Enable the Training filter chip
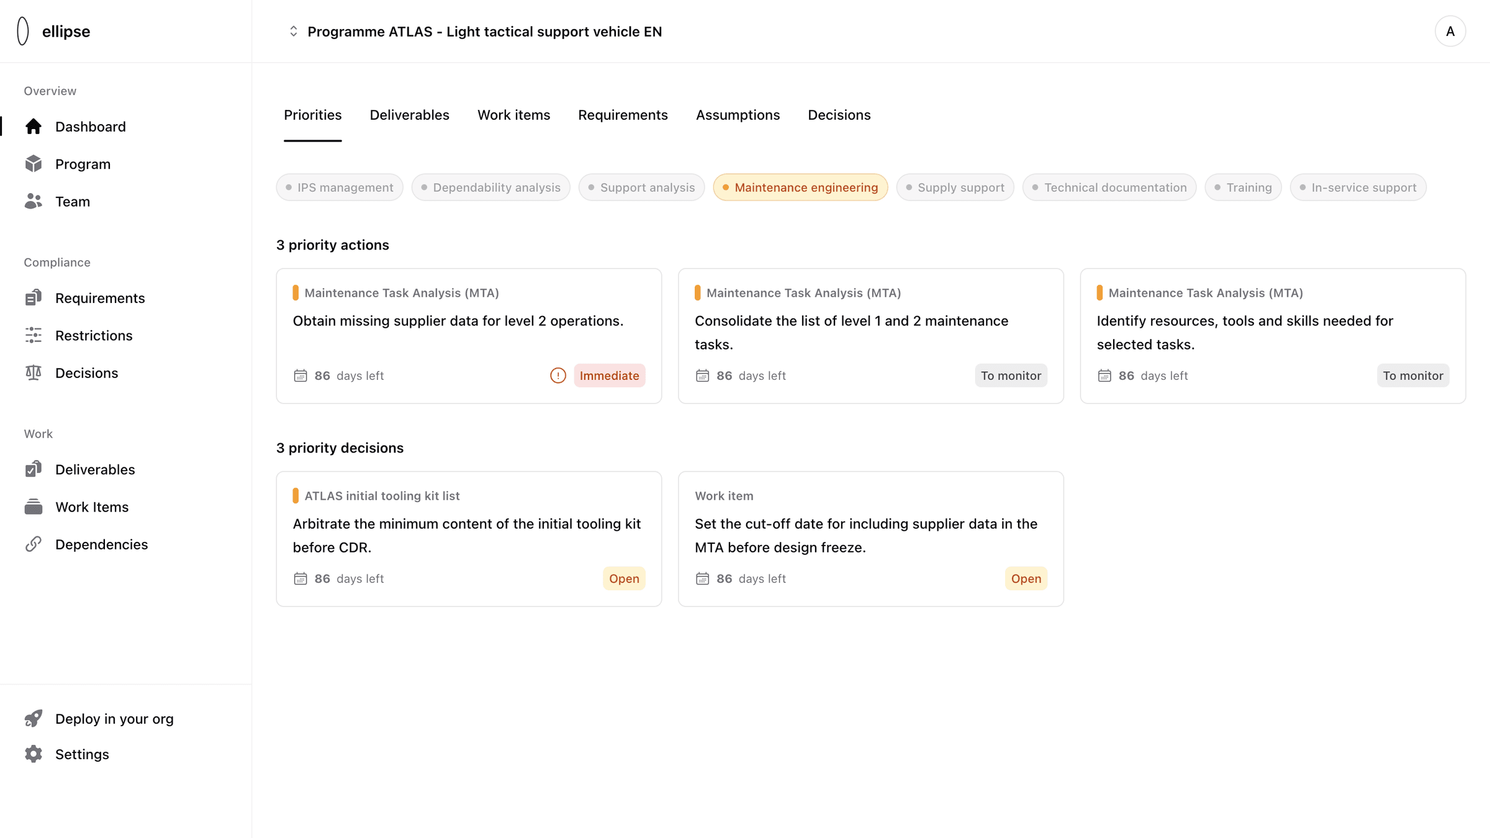Screen dimensions: 1490x838 pos(1243,187)
